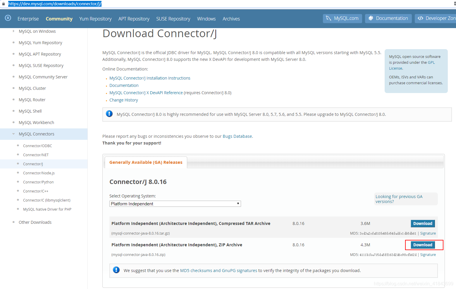Open Yum Repository in top navigation
This screenshot has height=289, width=456.
point(95,19)
